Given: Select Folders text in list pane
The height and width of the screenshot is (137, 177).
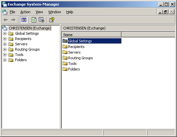Looking at the screenshot, I should [74, 69].
